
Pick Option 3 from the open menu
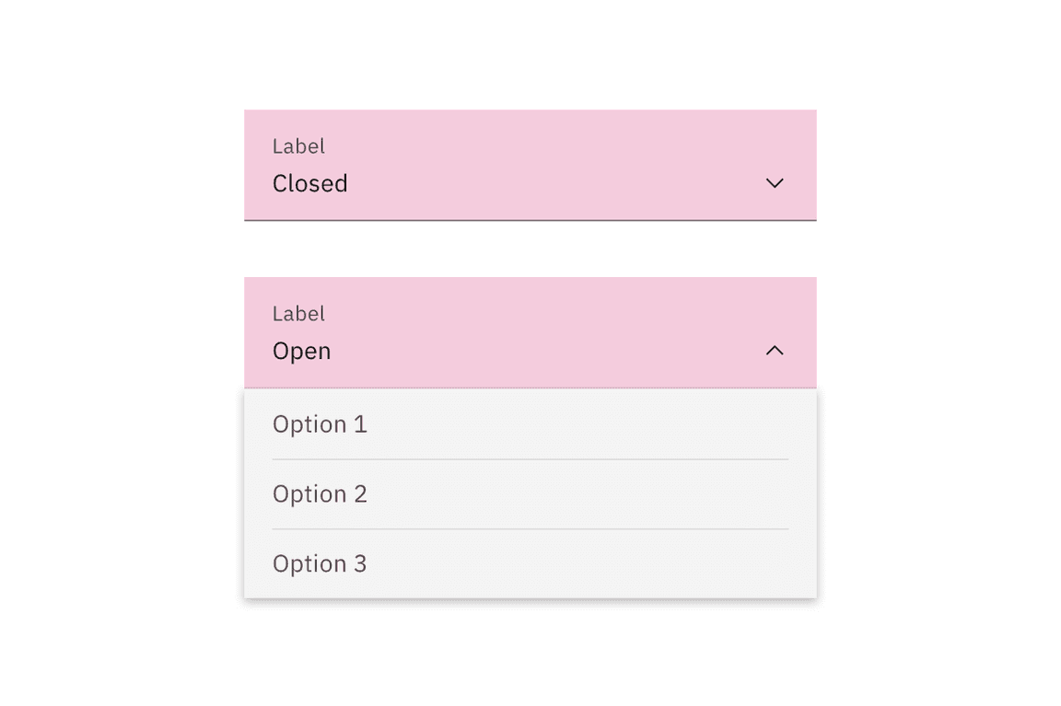pos(320,564)
